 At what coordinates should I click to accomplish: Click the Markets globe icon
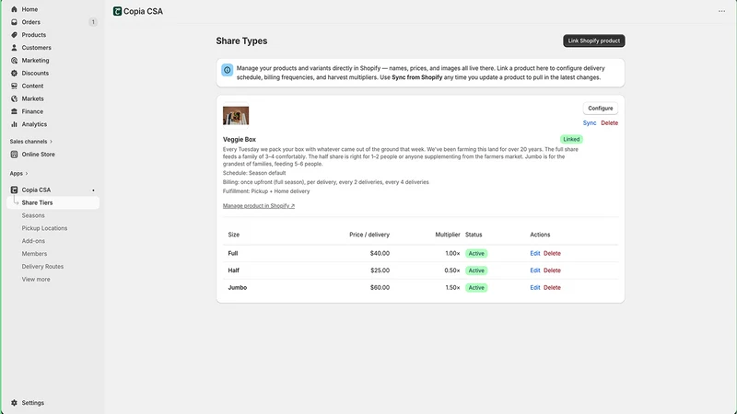(14, 98)
